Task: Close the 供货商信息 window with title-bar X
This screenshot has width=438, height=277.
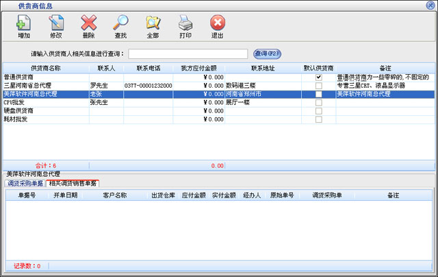Action: pos(429,5)
